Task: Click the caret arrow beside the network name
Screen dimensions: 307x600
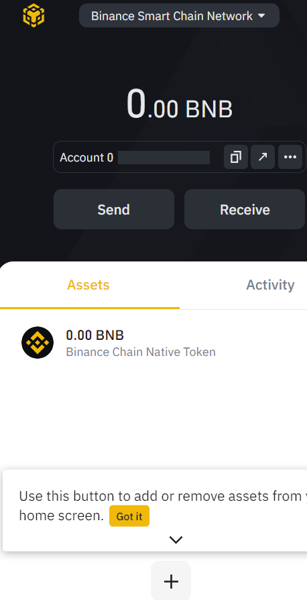Action: [x=261, y=16]
